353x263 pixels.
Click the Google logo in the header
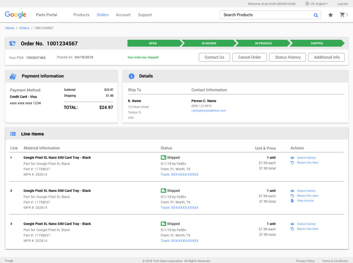[16, 14]
